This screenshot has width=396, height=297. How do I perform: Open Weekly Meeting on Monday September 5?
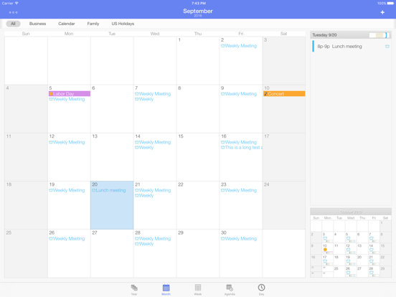67,99
